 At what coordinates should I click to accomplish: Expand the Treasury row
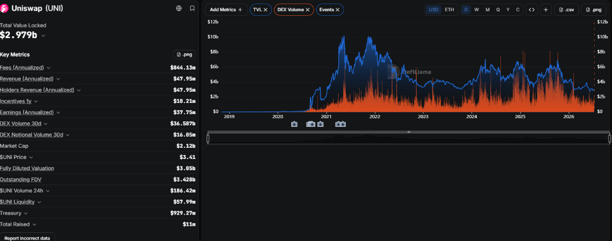[25, 213]
